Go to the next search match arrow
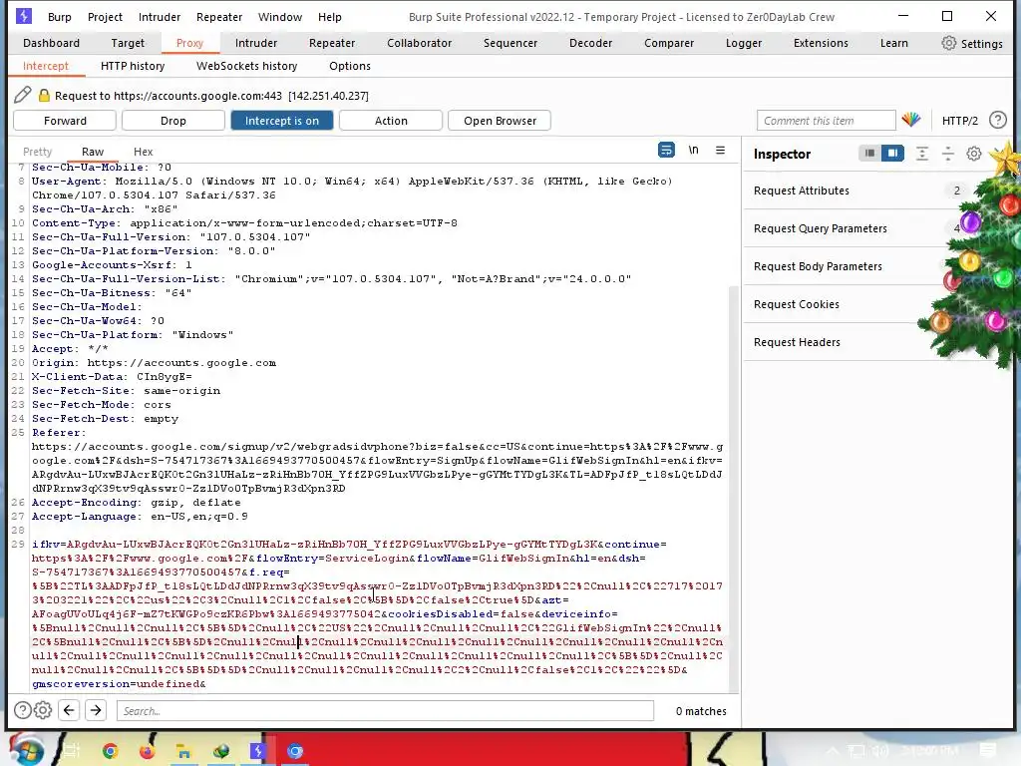 coord(96,710)
